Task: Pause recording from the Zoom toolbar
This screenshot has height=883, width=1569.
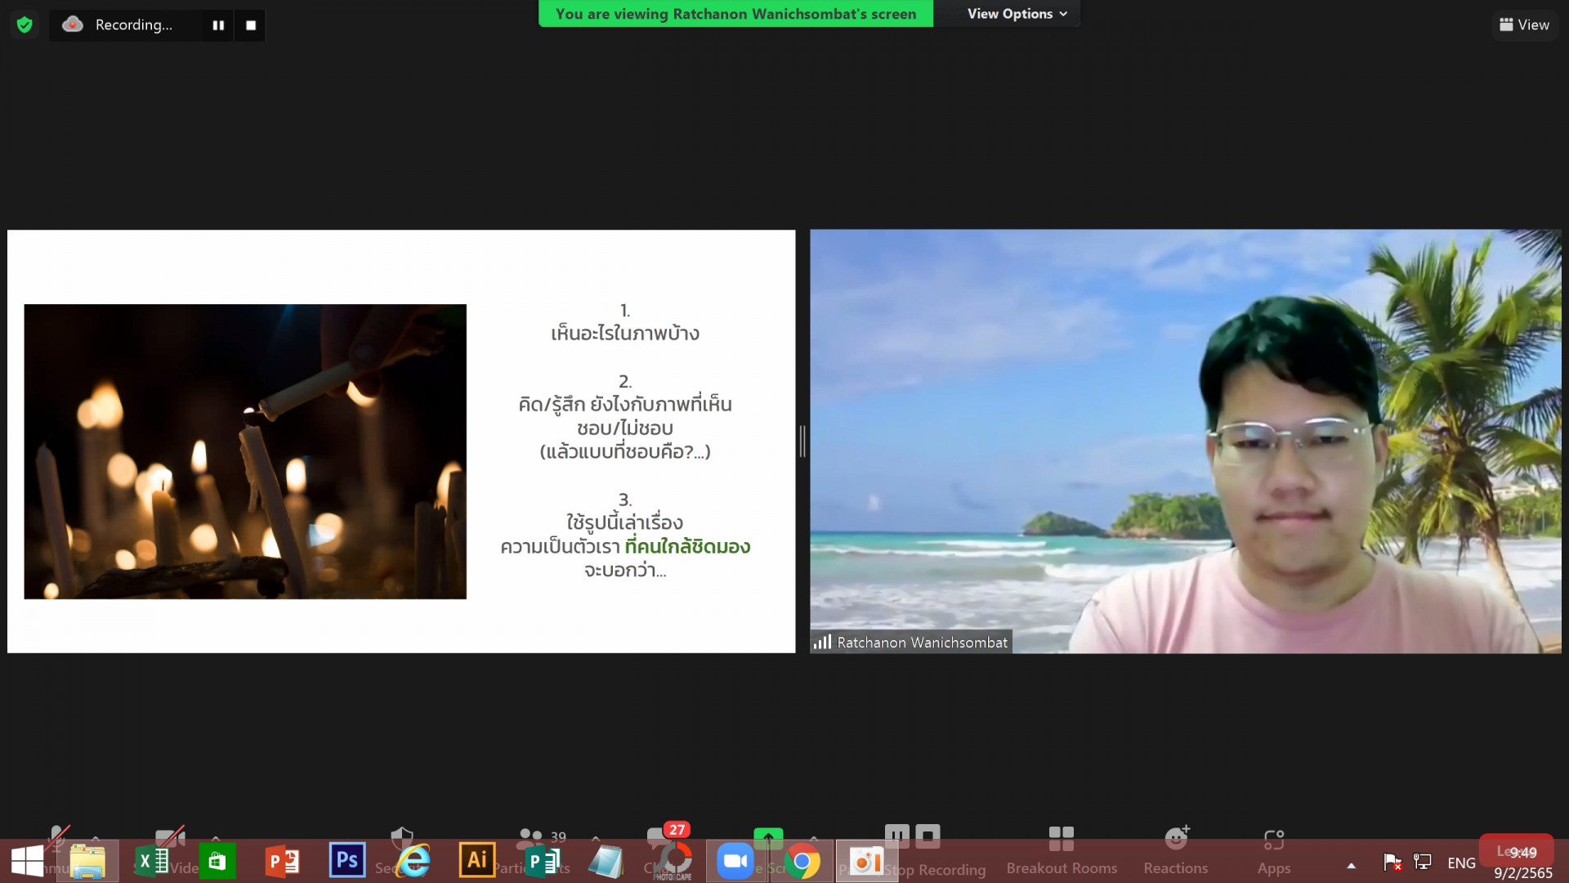Action: pos(896,836)
